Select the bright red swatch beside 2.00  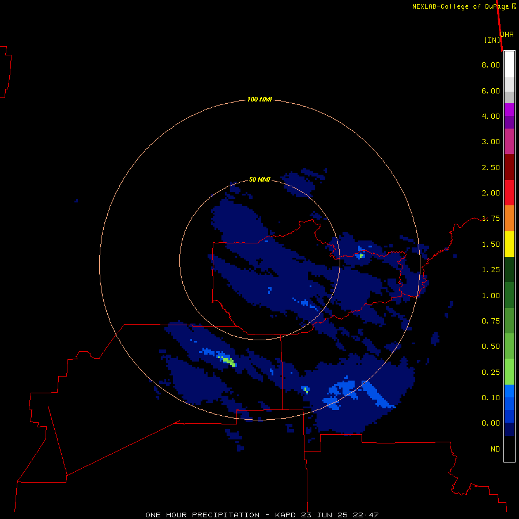tap(509, 193)
